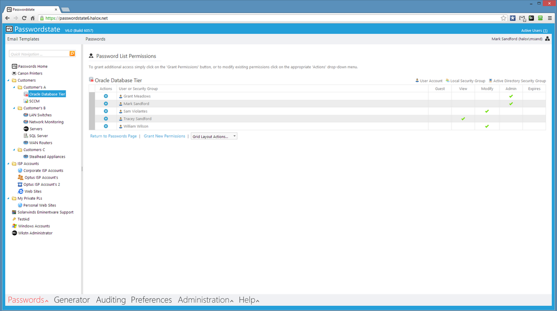Open the SCCM password list
557x311 pixels.
[x=34, y=101]
